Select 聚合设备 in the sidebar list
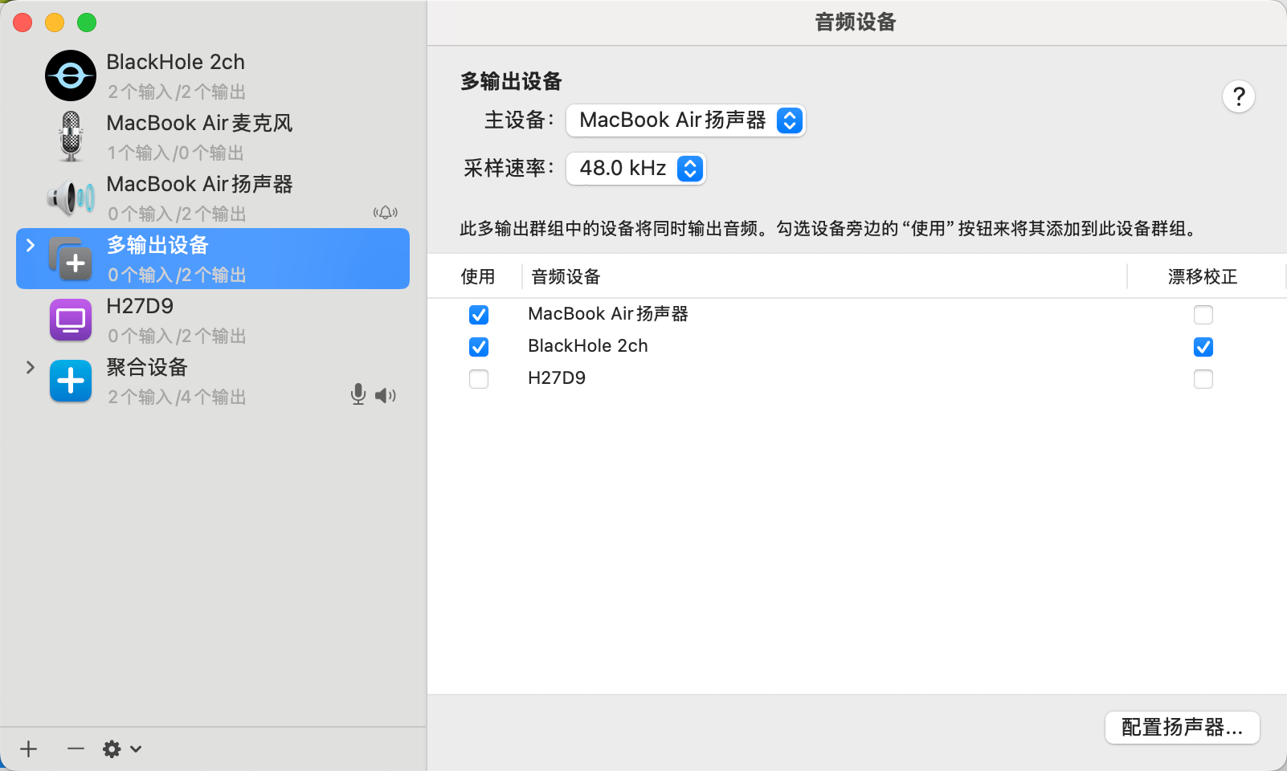Image resolution: width=1287 pixels, height=771 pixels. (213, 381)
